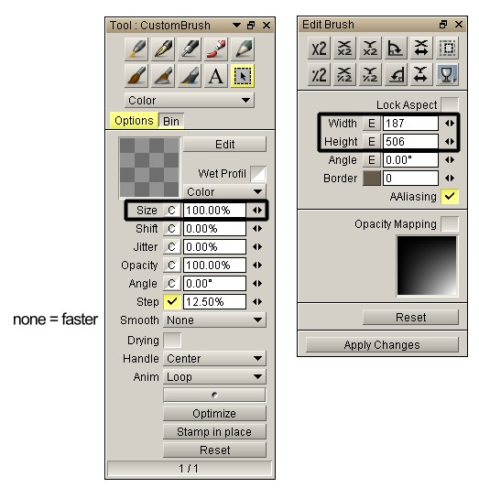
Task: Select the blue-tipped marker brush tool
Action: click(x=190, y=76)
